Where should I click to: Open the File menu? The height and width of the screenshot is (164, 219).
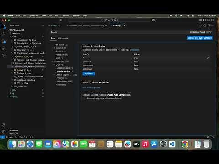18,15
